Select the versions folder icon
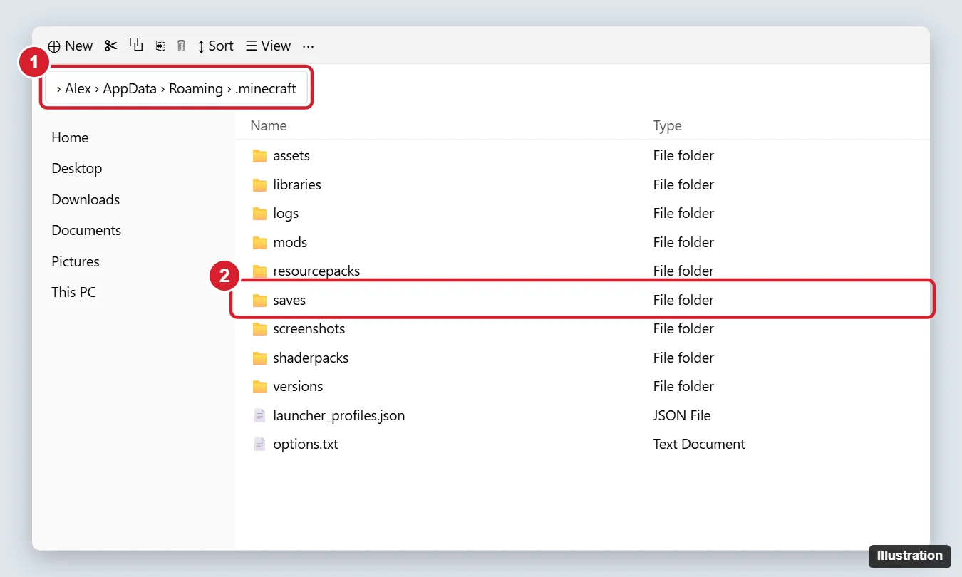This screenshot has width=962, height=577. click(260, 386)
